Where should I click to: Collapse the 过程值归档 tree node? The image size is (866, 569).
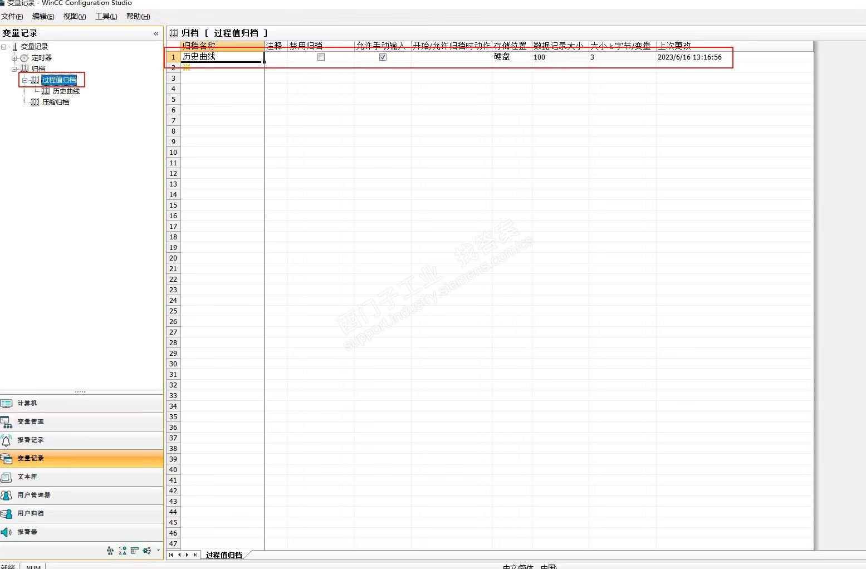click(x=25, y=80)
